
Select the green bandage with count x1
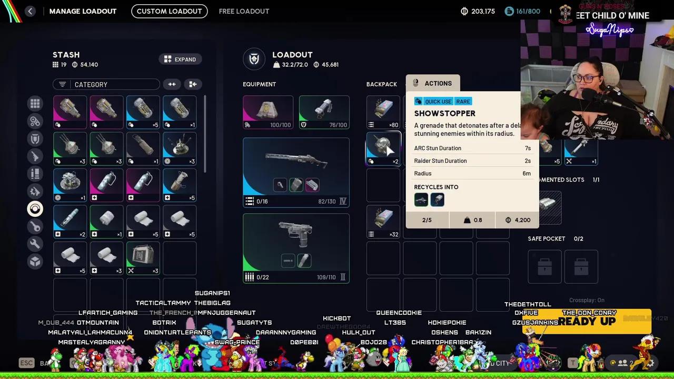[x=106, y=222]
